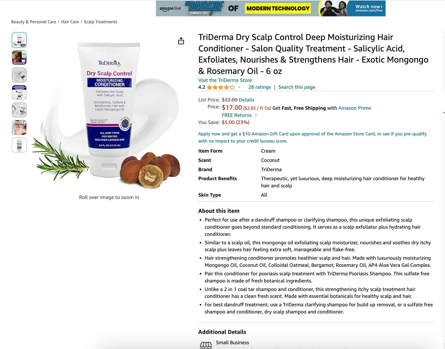Expand the star rating breakdown chevron

pos(239,87)
